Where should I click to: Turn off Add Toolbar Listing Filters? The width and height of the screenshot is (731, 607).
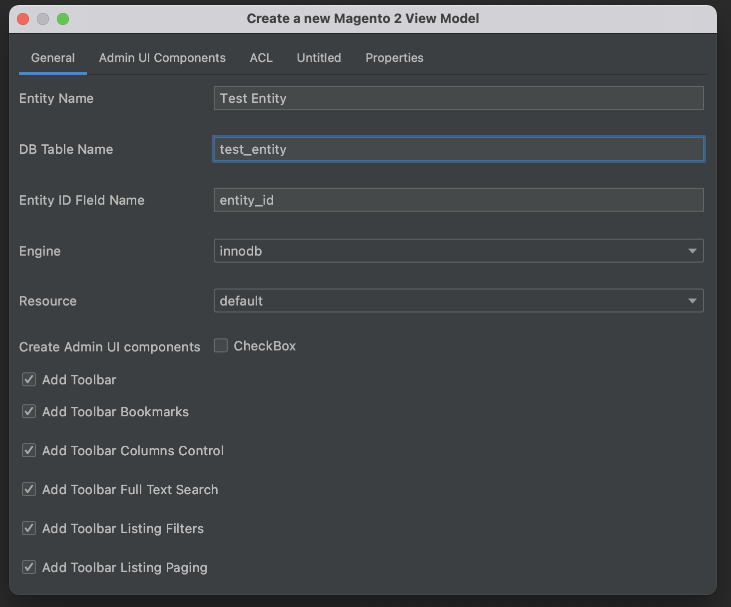point(29,529)
